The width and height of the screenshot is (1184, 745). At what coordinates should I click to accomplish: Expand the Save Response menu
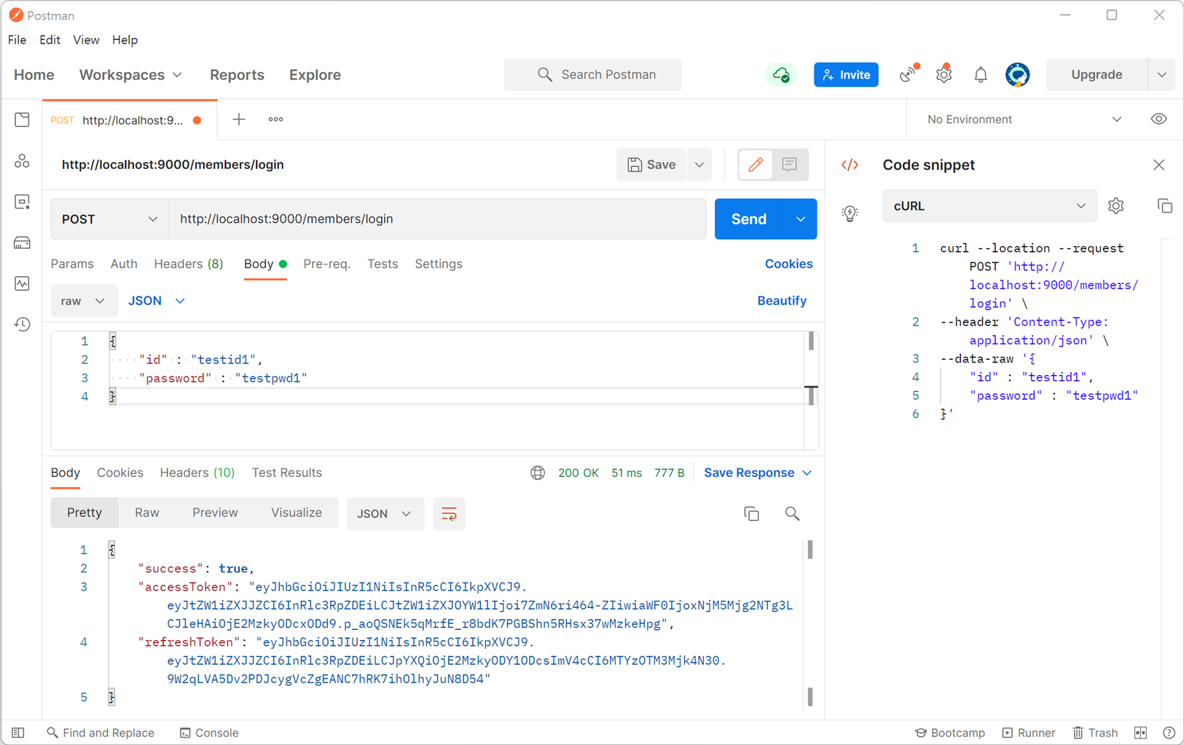[x=758, y=473]
